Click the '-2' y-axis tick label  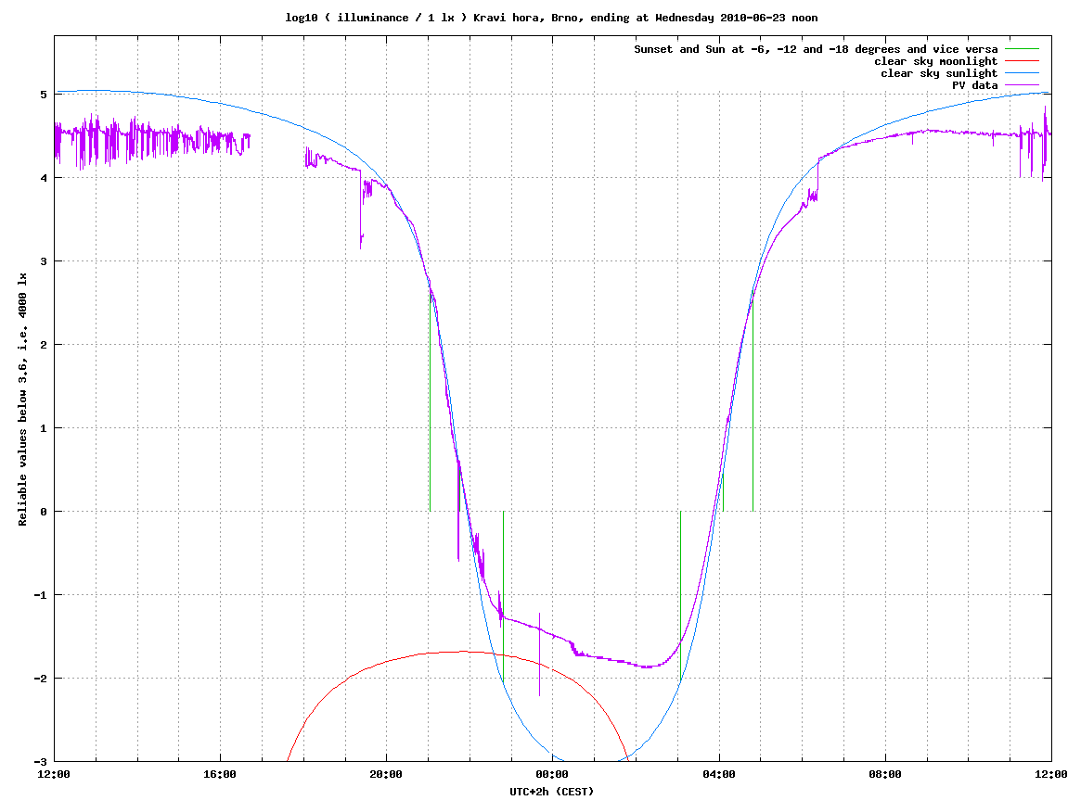point(41,679)
